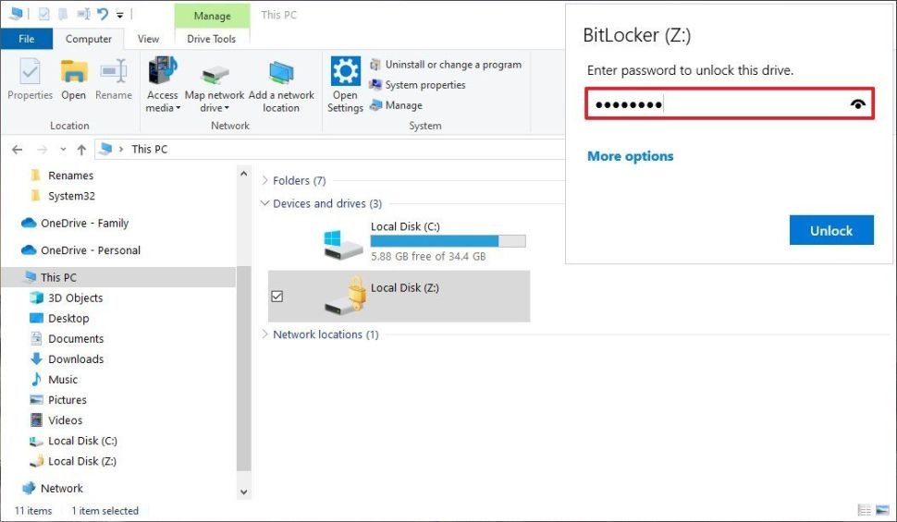Image resolution: width=897 pixels, height=522 pixels.
Task: Go up one folder level
Action: tap(81, 150)
